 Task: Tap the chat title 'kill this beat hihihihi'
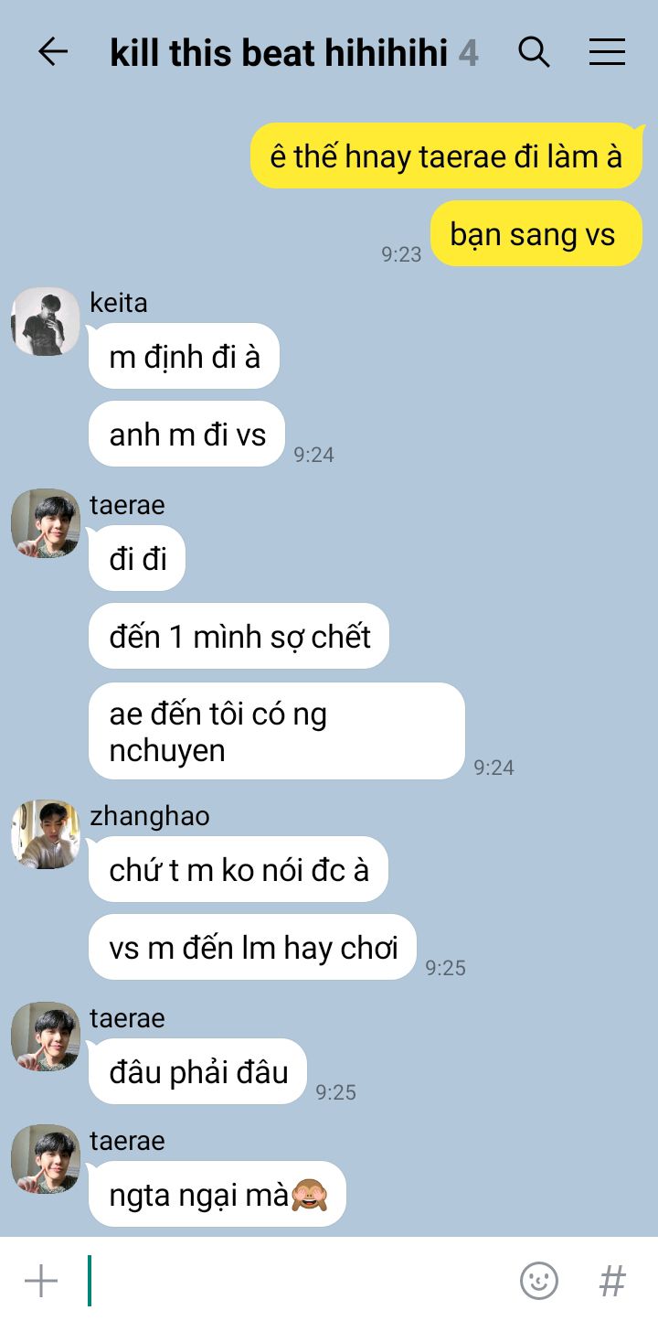click(279, 53)
